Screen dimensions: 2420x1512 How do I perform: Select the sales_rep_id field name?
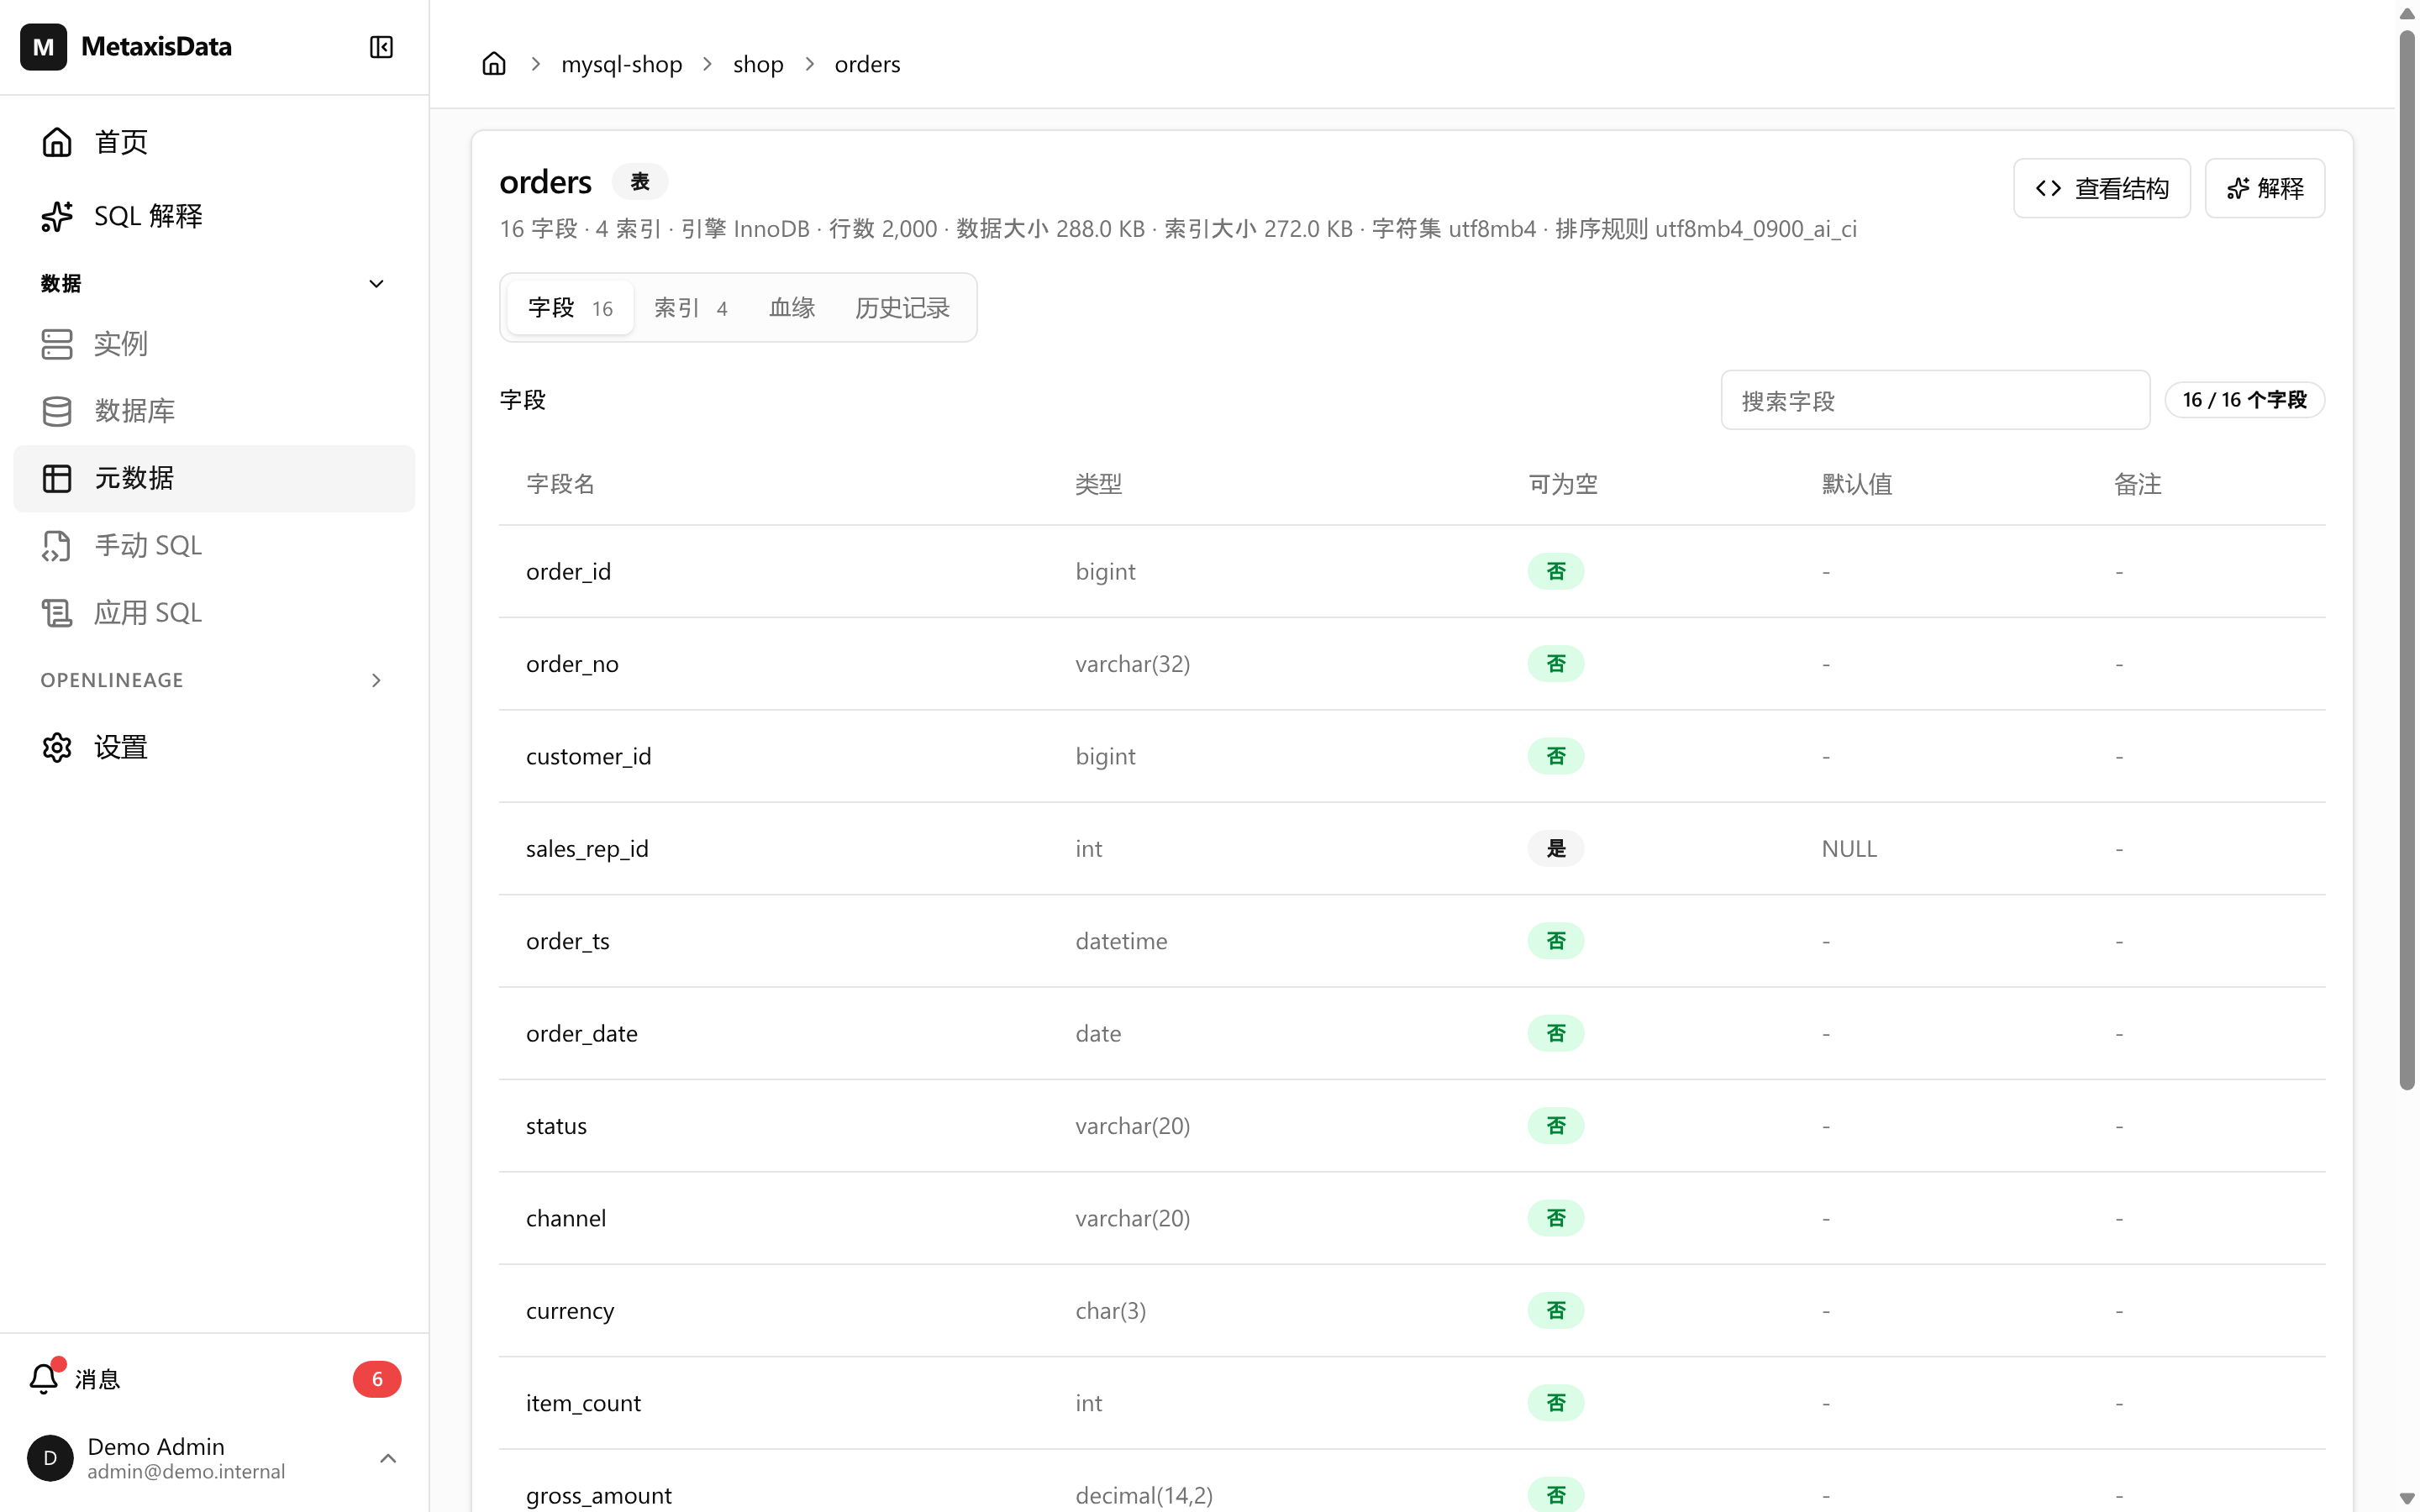point(587,849)
